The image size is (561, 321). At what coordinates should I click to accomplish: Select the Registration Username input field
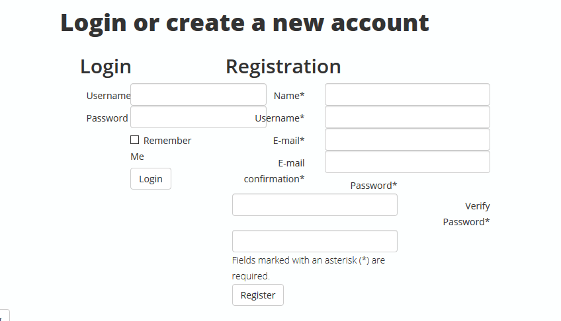coord(407,117)
